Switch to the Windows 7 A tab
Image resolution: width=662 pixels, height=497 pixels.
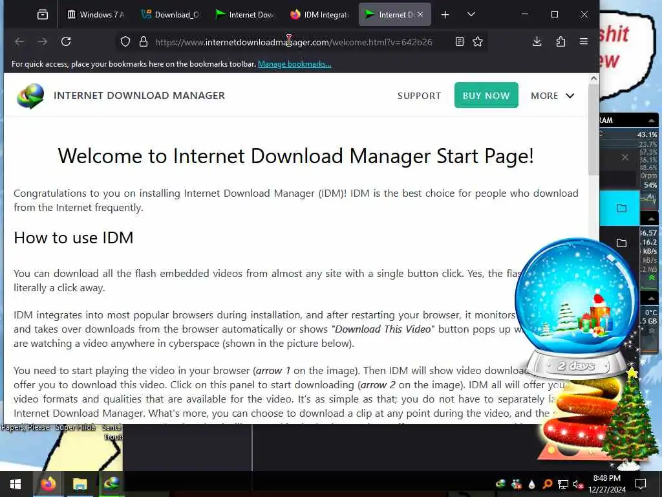coord(96,15)
